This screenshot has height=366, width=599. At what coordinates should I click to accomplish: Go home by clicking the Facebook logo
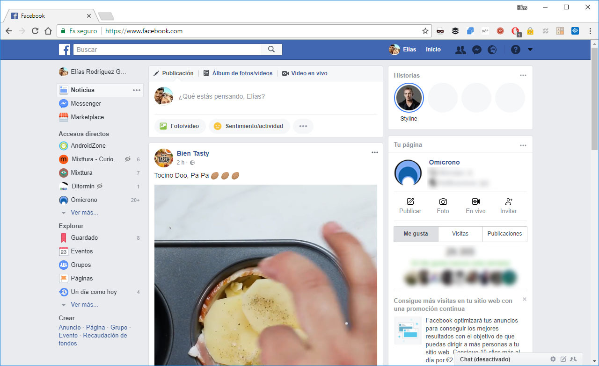[x=65, y=49]
